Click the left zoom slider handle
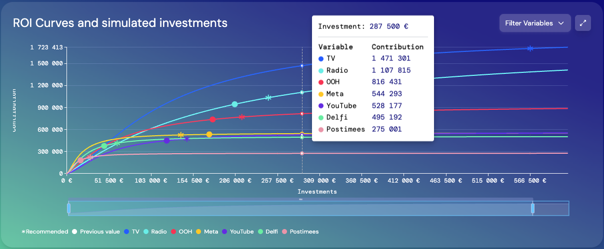 pyautogui.click(x=69, y=208)
